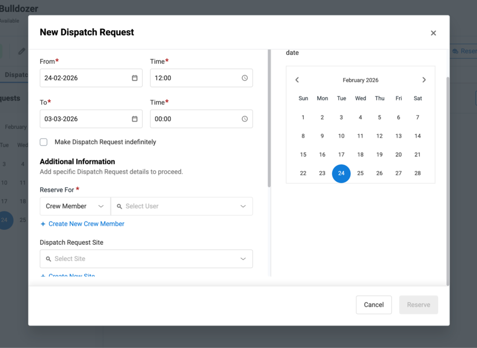This screenshot has width=477, height=348.
Task: Open the From date calendar icon
Action: pos(135,78)
